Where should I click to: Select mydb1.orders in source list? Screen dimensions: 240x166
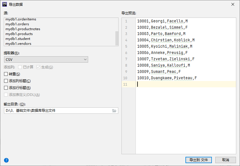coord(17,24)
